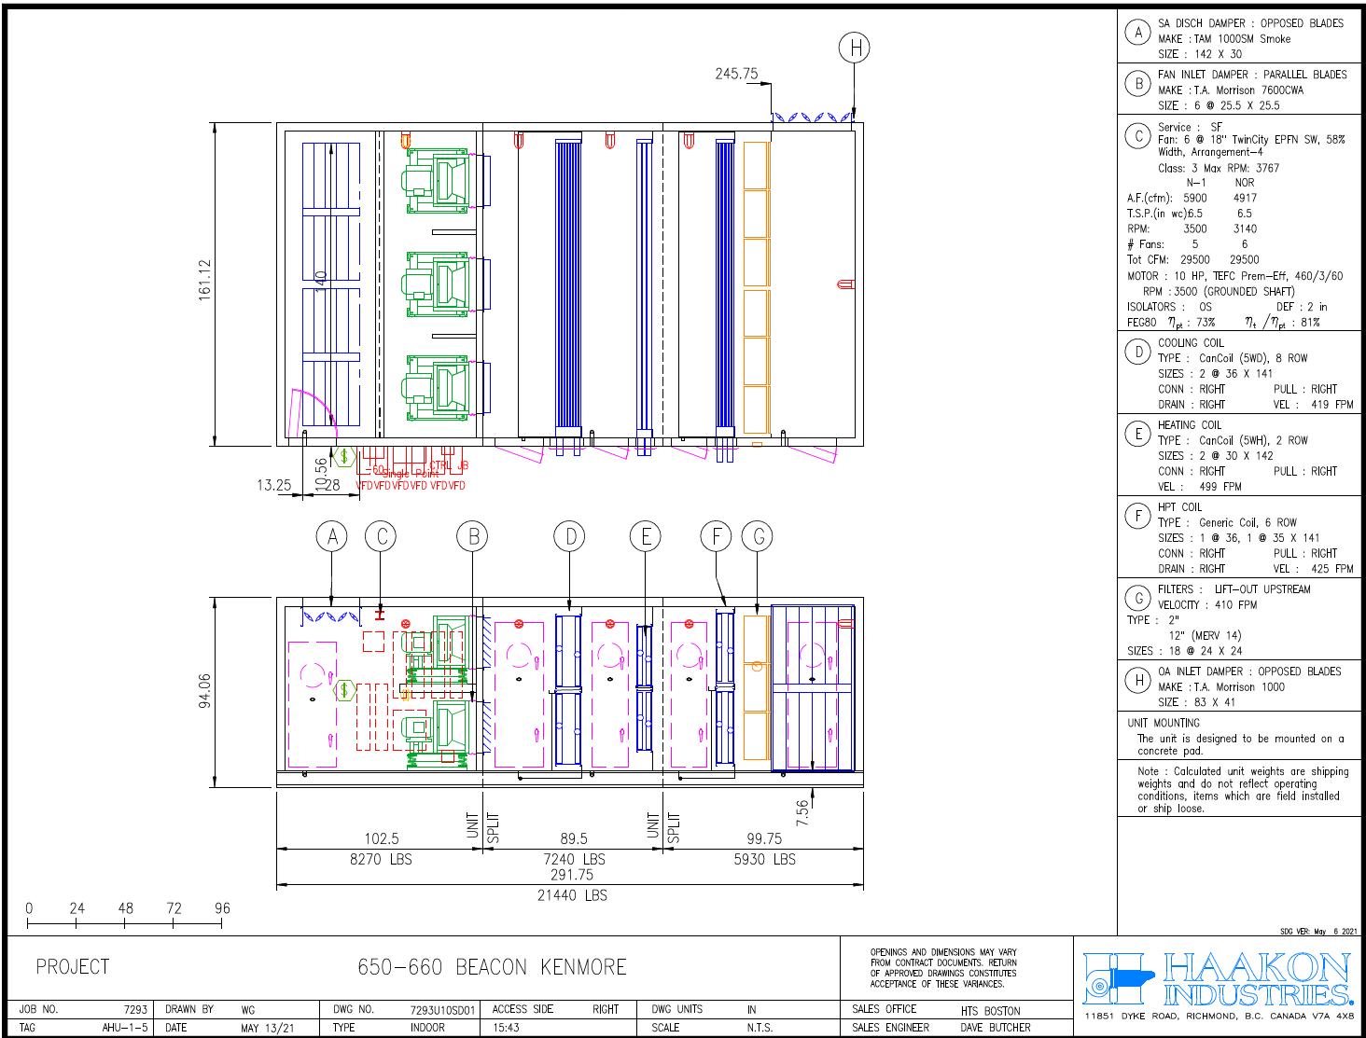Viewport: 1366px width, 1038px height.
Task: Click the circled A callout above elevation view
Action: click(x=332, y=536)
